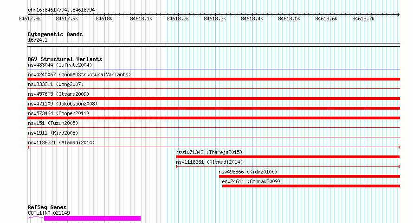
Task: Open the DGV Structural Variants track title
Action: click(65, 59)
